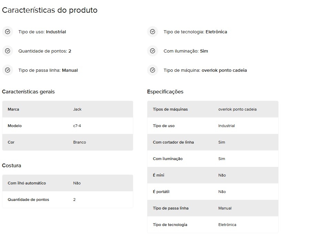321x249 pixels.
Task: Click the É portátil specification row
Action: pyautogui.click(x=213, y=192)
